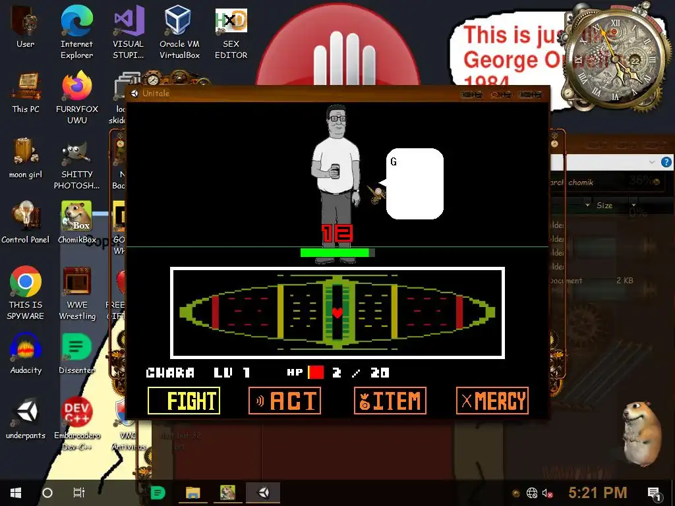Click the Unitale window title icon
The image size is (675, 506).
coord(134,94)
